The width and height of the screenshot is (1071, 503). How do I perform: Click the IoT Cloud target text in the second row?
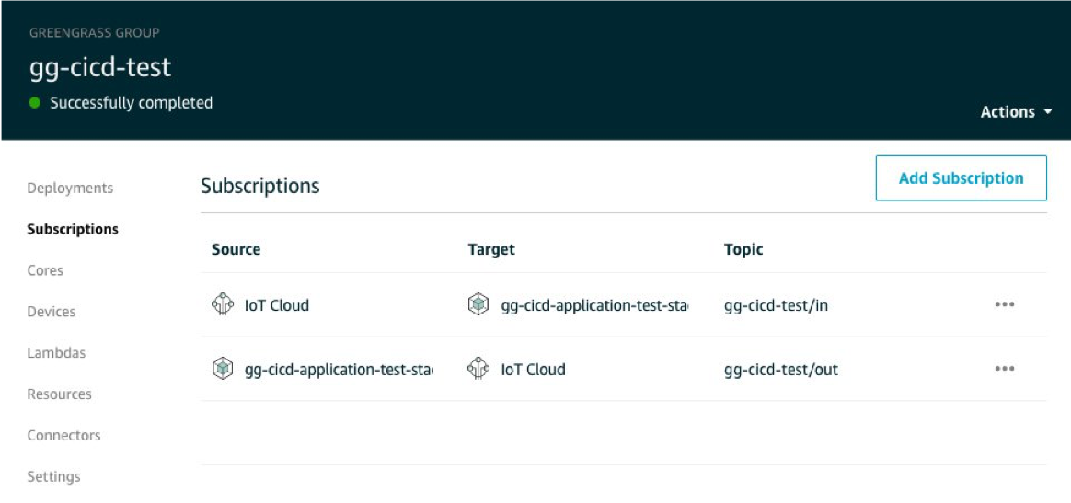533,370
